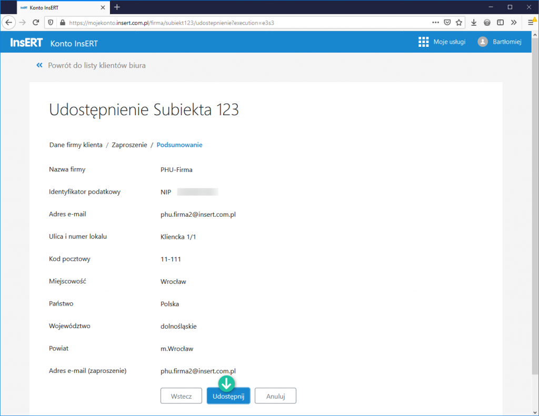Click the page vertical scrollbar

[x=535, y=206]
